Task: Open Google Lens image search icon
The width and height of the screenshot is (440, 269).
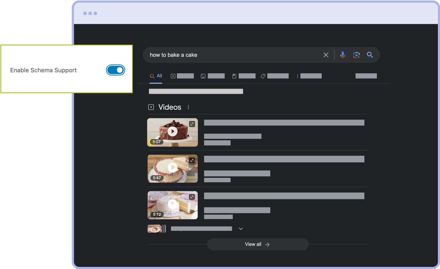Action: click(357, 55)
